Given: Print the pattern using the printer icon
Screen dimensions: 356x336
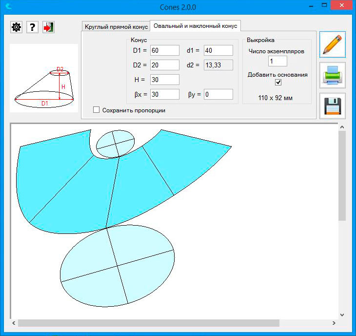Looking at the screenshot, I should click(x=333, y=75).
